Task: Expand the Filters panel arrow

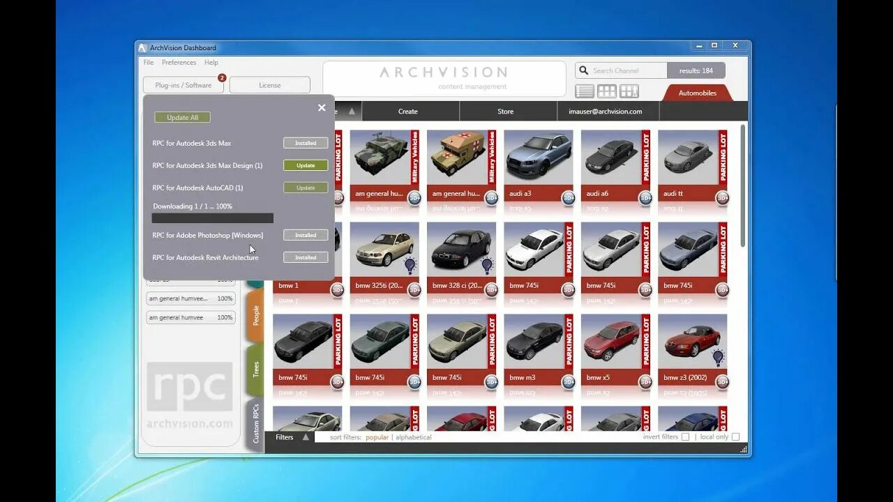Action: click(306, 437)
